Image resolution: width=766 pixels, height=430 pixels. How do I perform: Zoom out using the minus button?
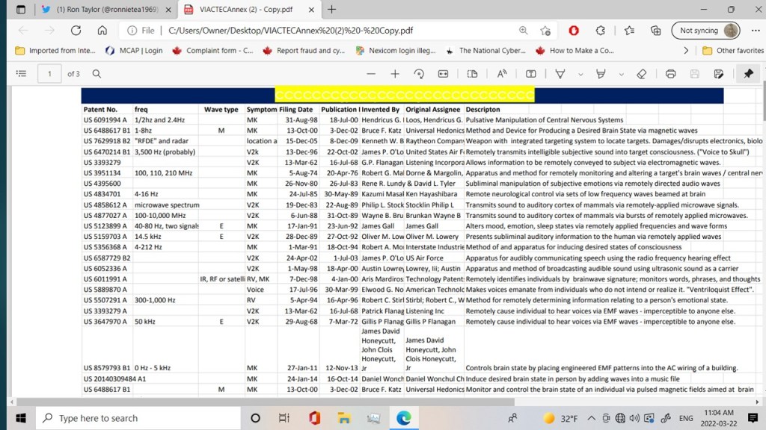tap(371, 74)
